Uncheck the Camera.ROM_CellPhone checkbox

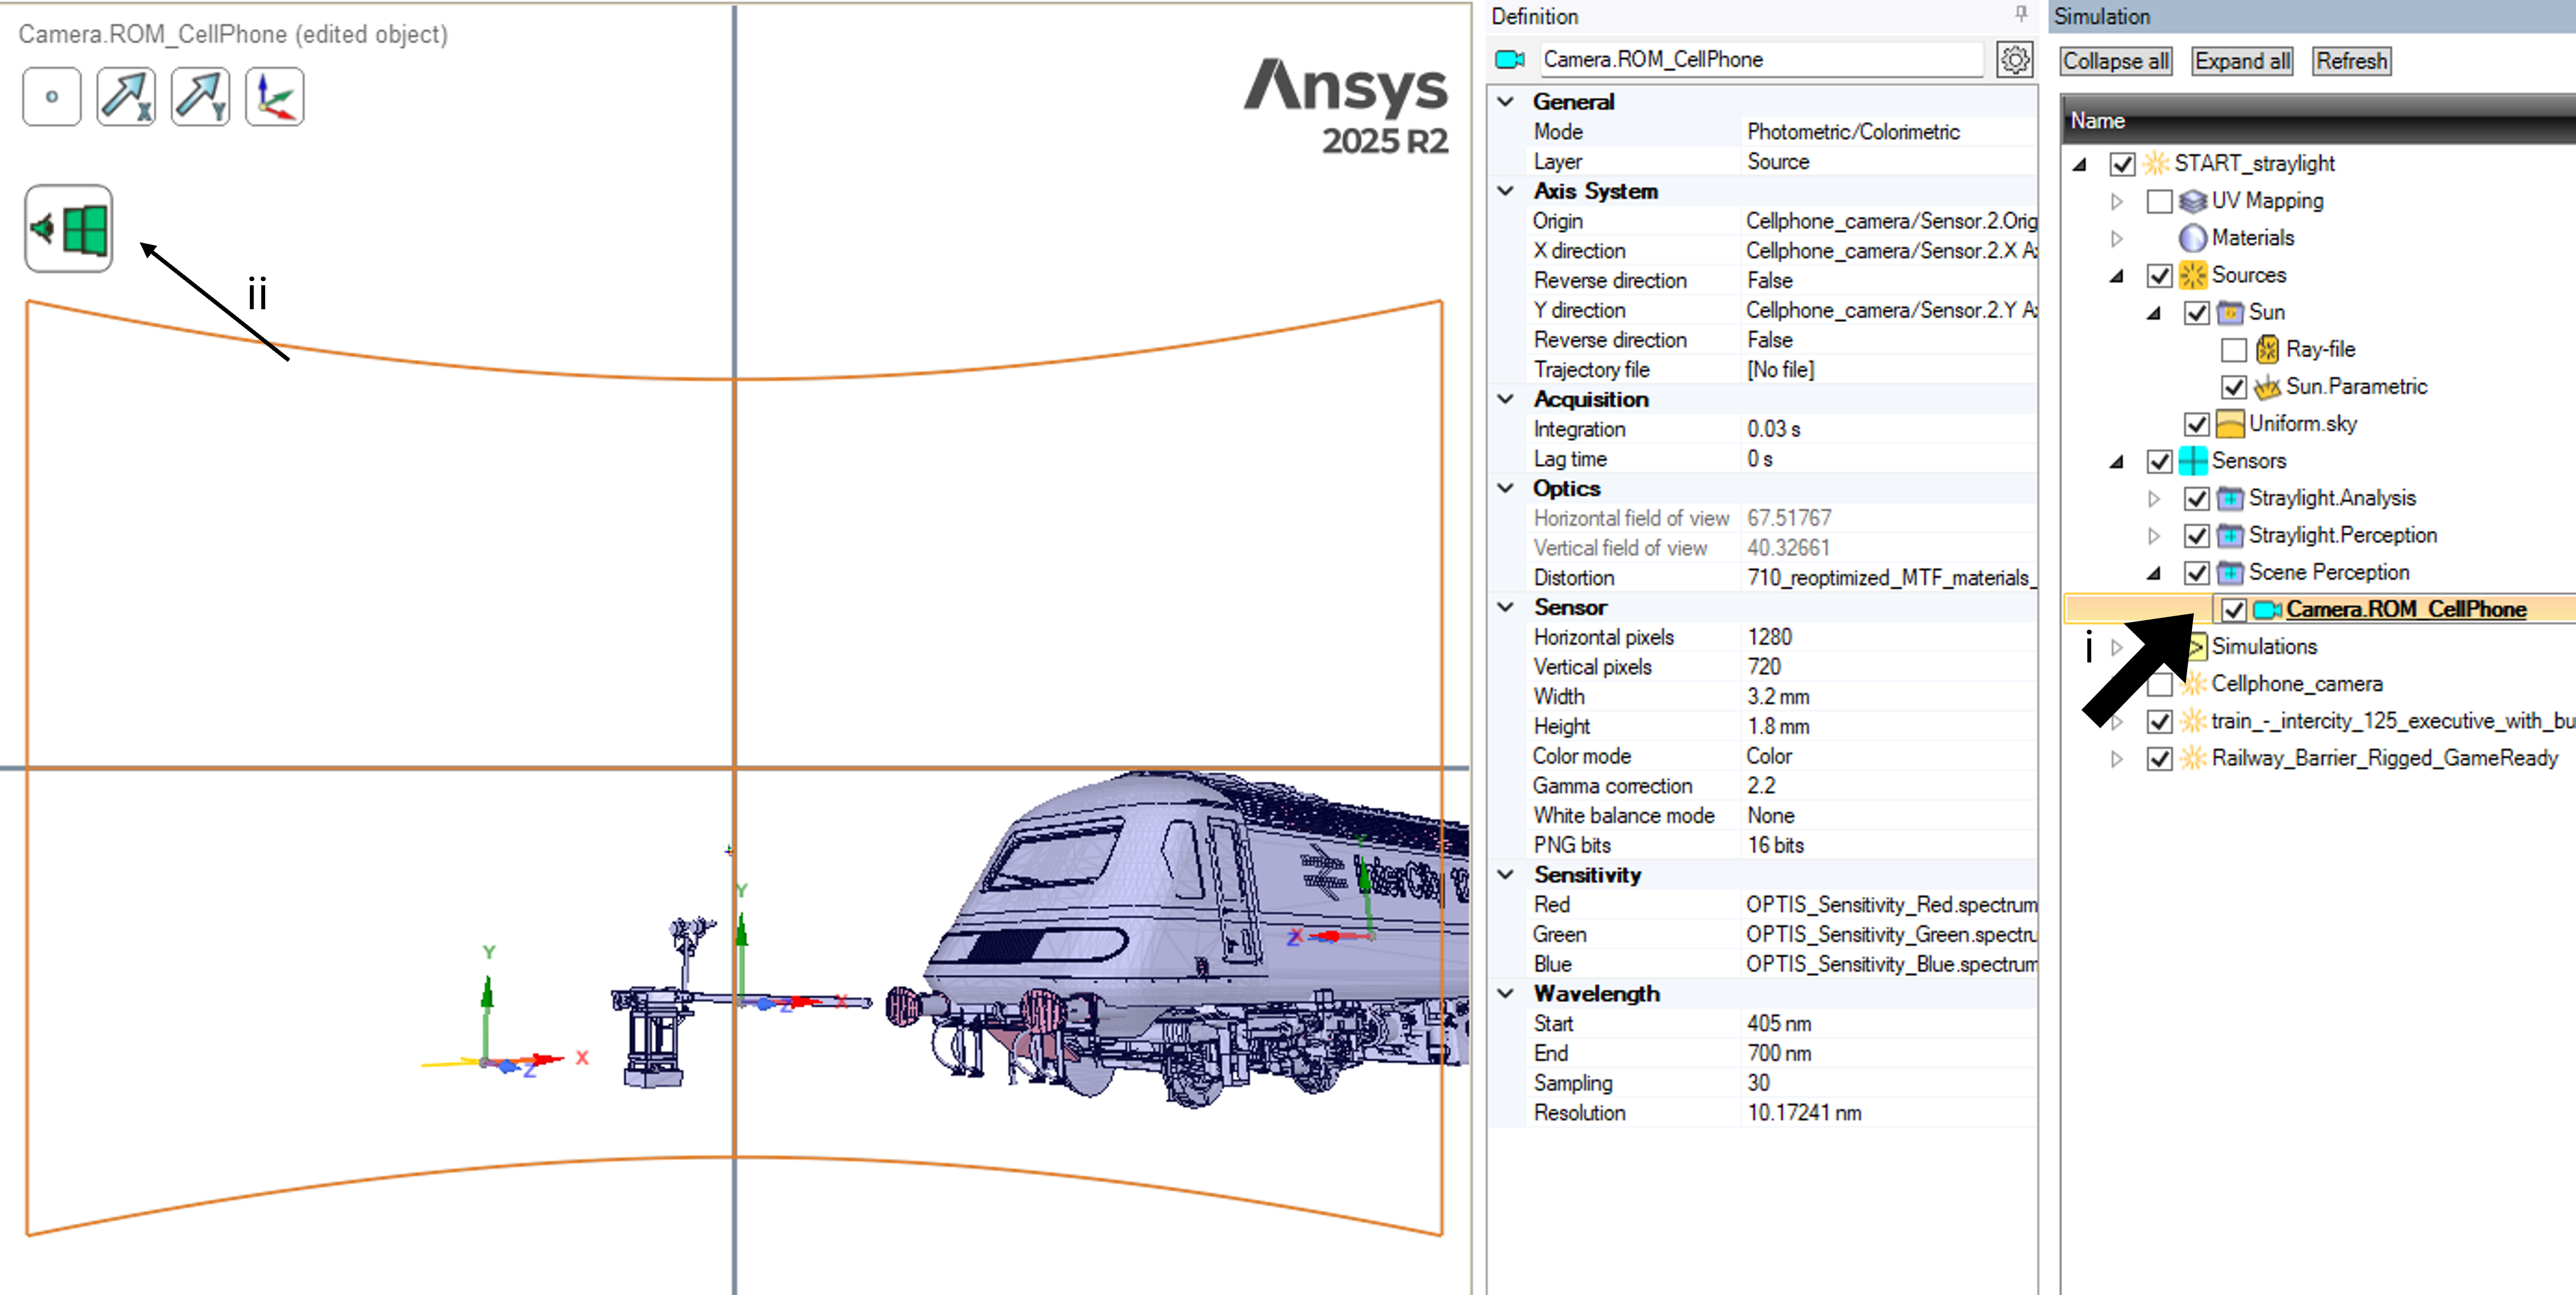point(2233,610)
